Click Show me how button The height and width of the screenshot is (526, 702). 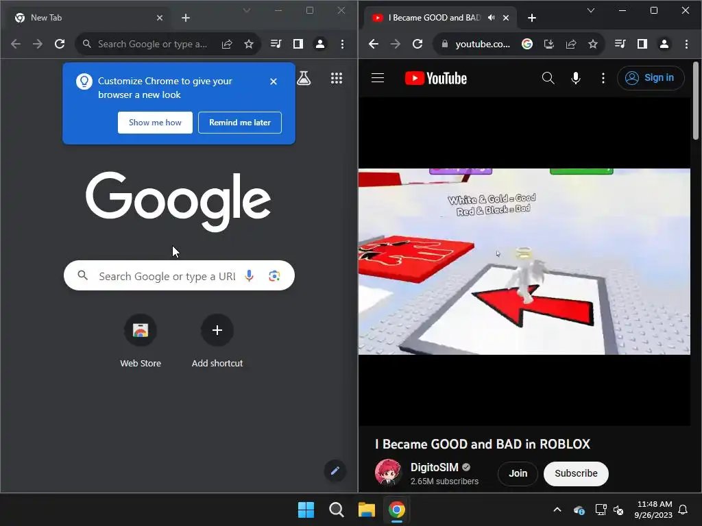point(155,123)
